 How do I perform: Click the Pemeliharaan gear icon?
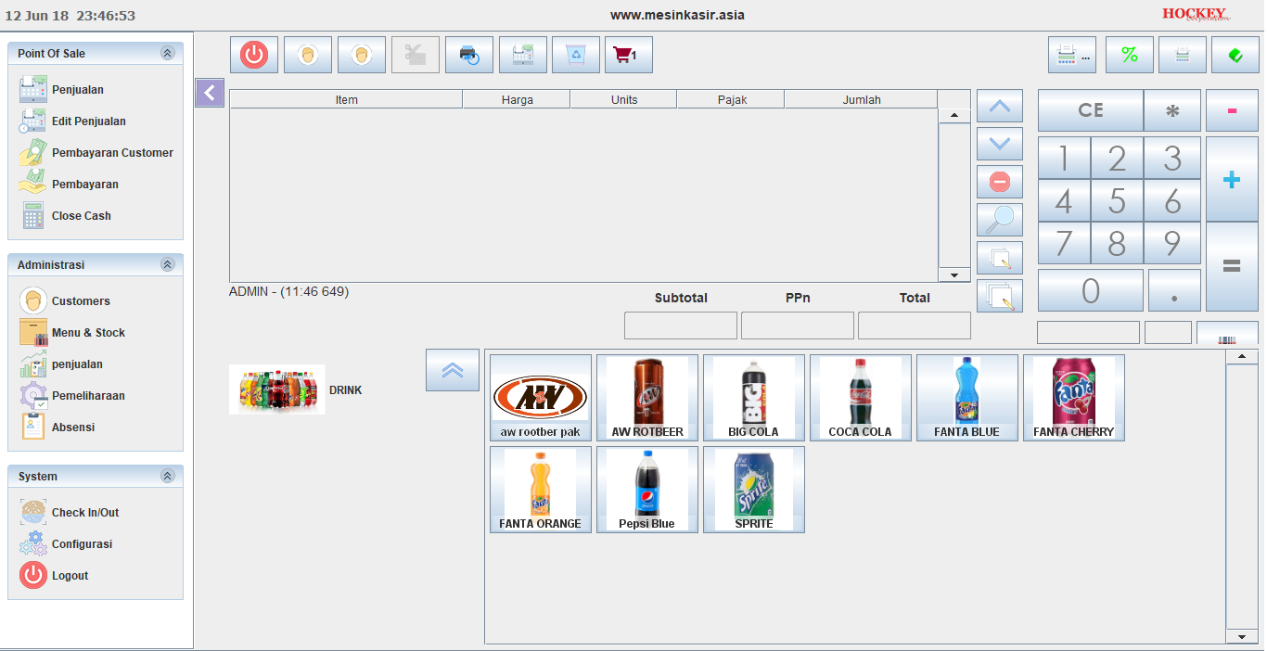tap(33, 396)
